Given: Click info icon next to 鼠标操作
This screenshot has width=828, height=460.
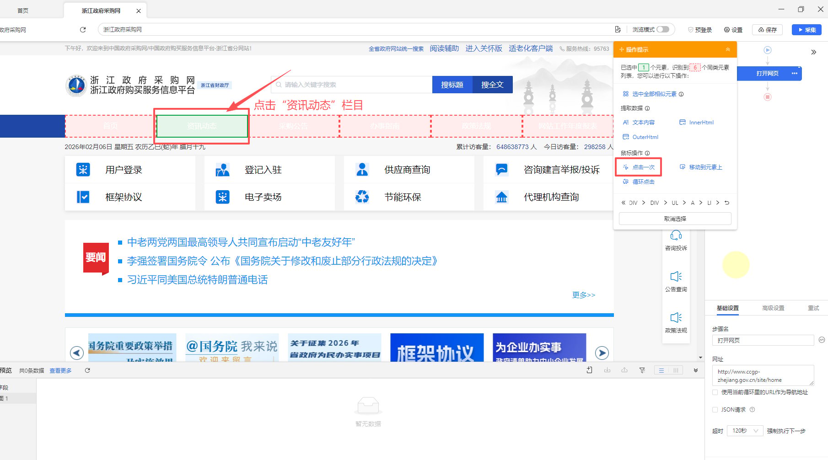Looking at the screenshot, I should tap(647, 153).
